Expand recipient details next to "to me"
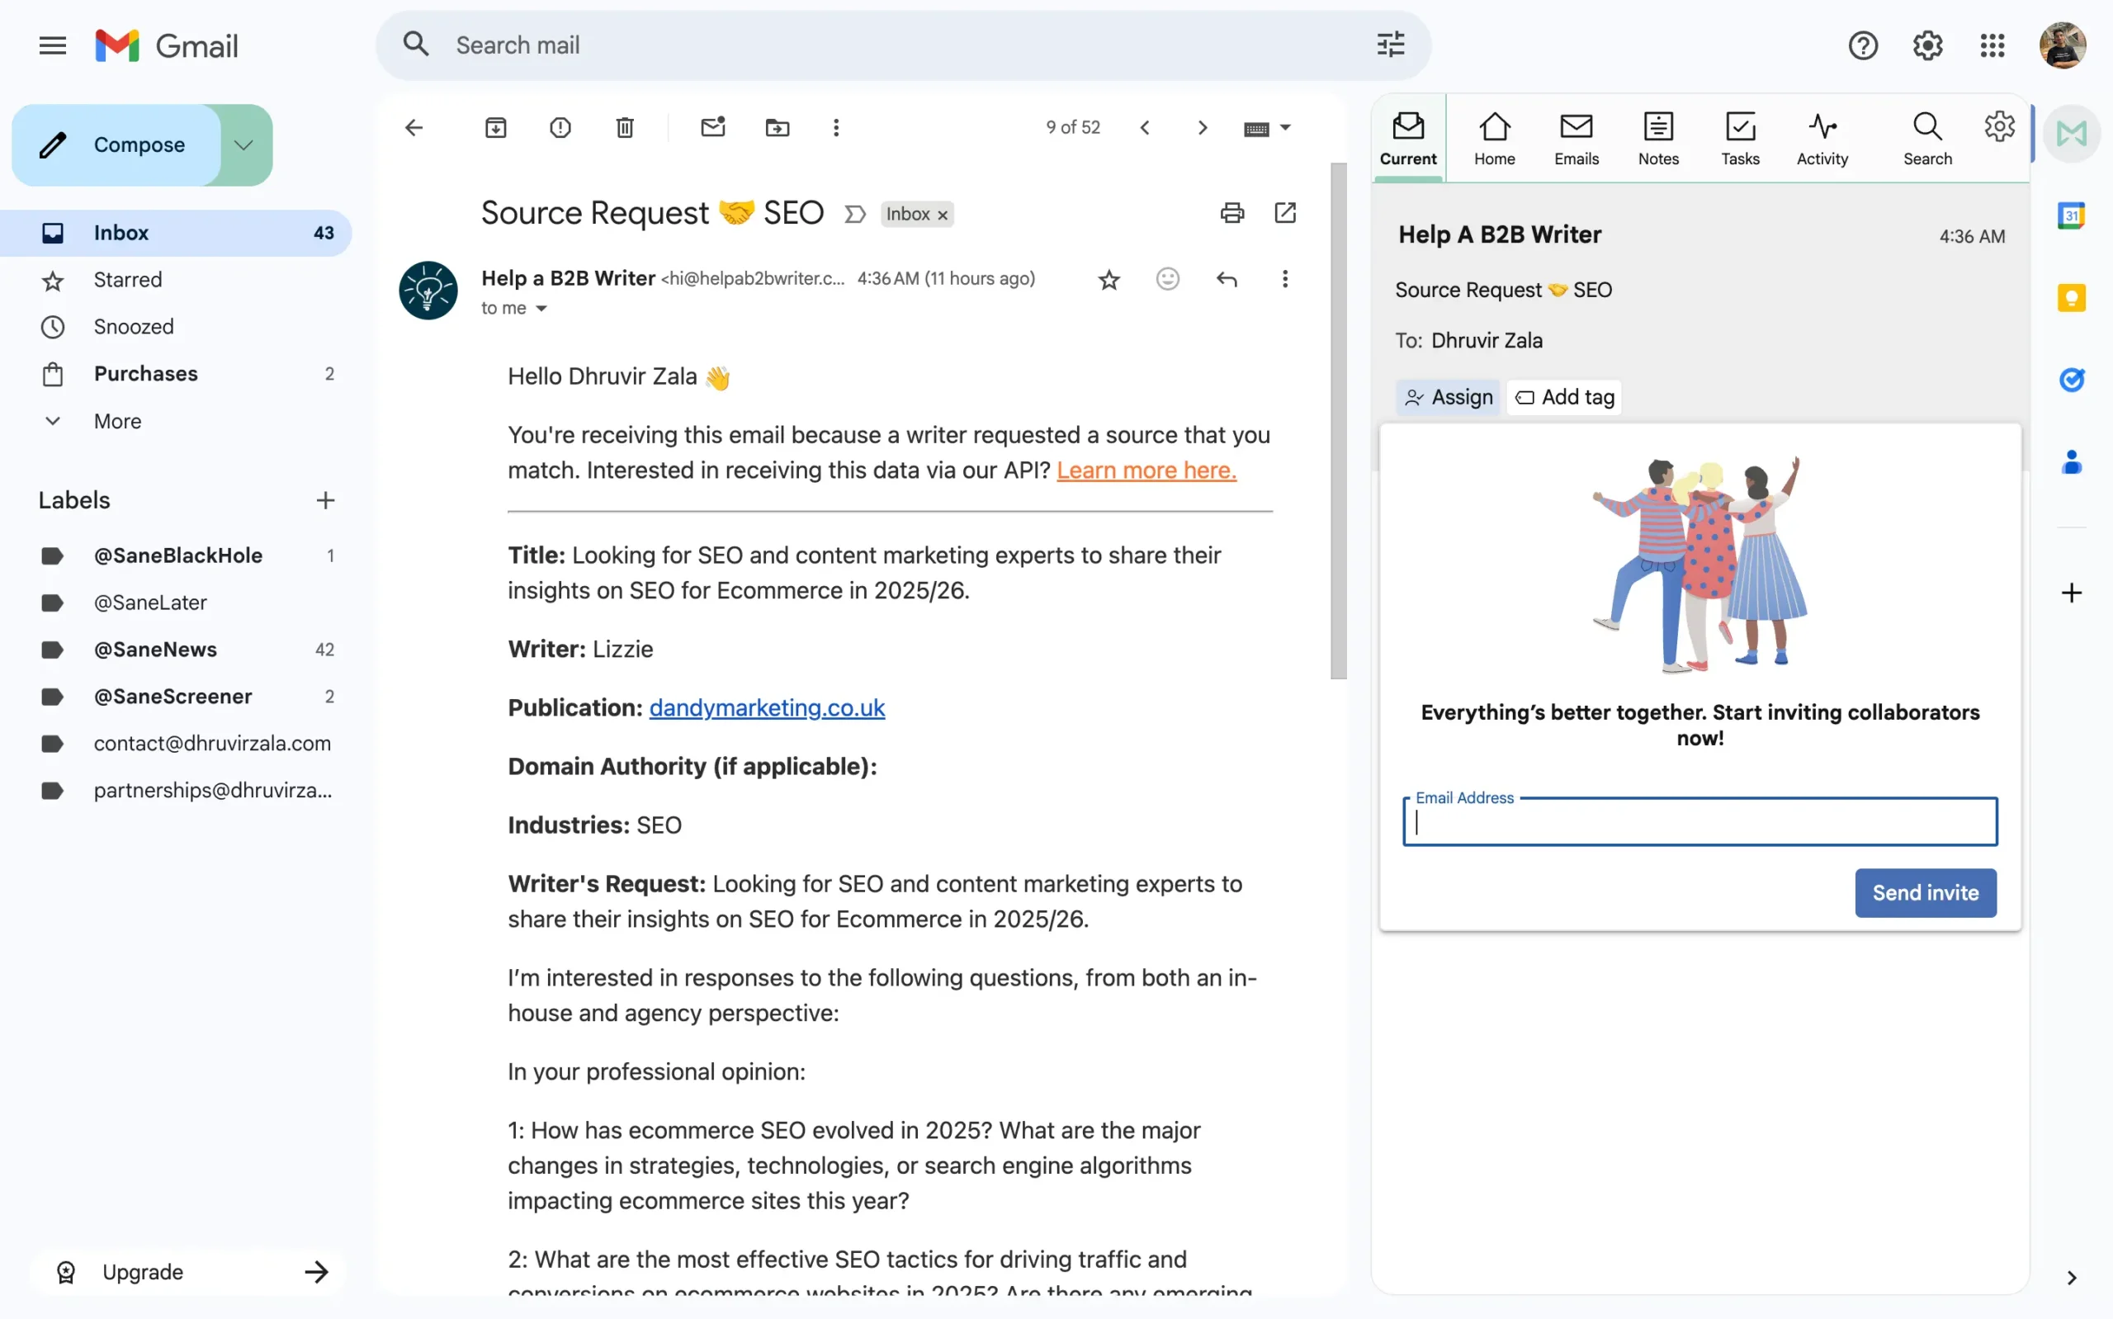2113x1319 pixels. [541, 309]
